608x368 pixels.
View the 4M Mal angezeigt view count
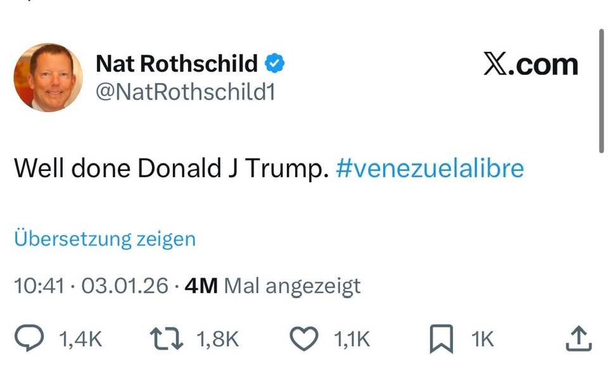click(x=272, y=286)
